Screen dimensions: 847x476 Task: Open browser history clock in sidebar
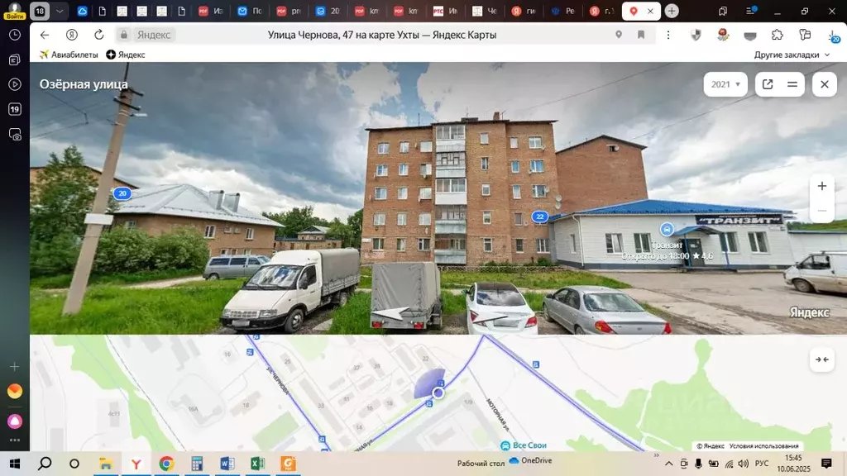pyautogui.click(x=15, y=35)
